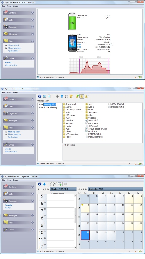This screenshot has width=145, height=259.
Task: Open File menu in Files window
Action: (4, 92)
